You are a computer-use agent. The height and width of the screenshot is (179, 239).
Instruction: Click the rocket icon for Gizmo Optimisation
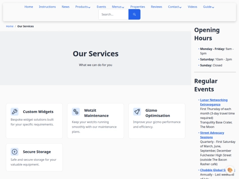(137, 111)
